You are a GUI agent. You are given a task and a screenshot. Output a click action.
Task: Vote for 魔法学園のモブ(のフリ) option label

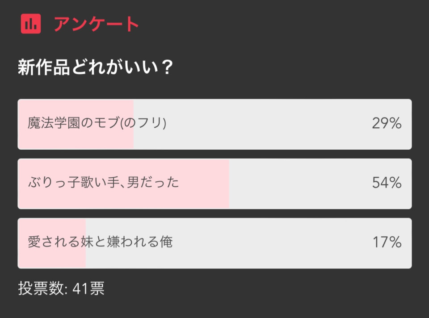pyautogui.click(x=97, y=123)
